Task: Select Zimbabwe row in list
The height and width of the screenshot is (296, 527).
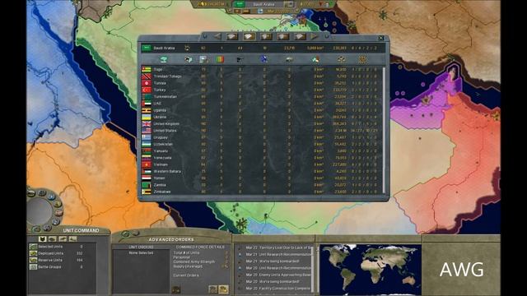Action: point(261,192)
